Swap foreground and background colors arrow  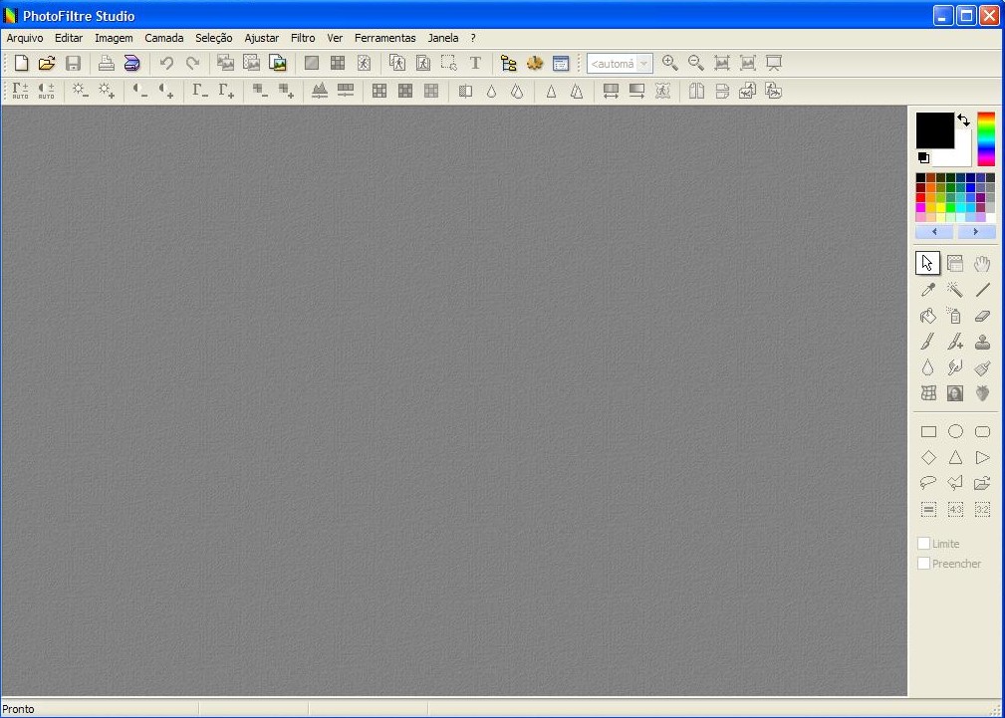pos(963,120)
